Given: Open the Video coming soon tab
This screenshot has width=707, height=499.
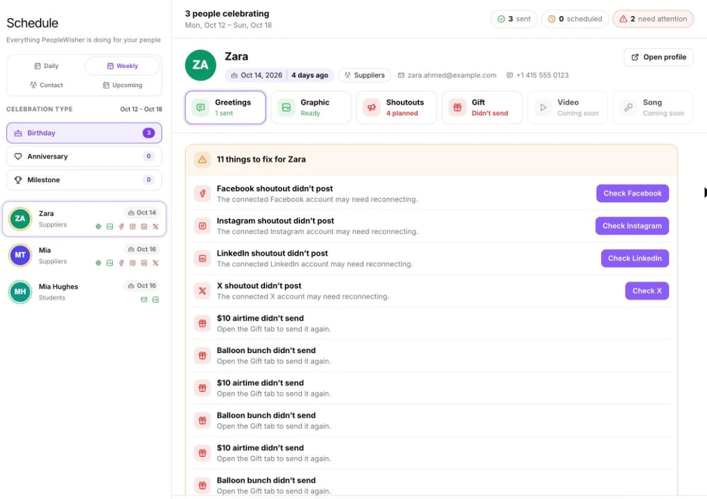Looking at the screenshot, I should pos(568,107).
